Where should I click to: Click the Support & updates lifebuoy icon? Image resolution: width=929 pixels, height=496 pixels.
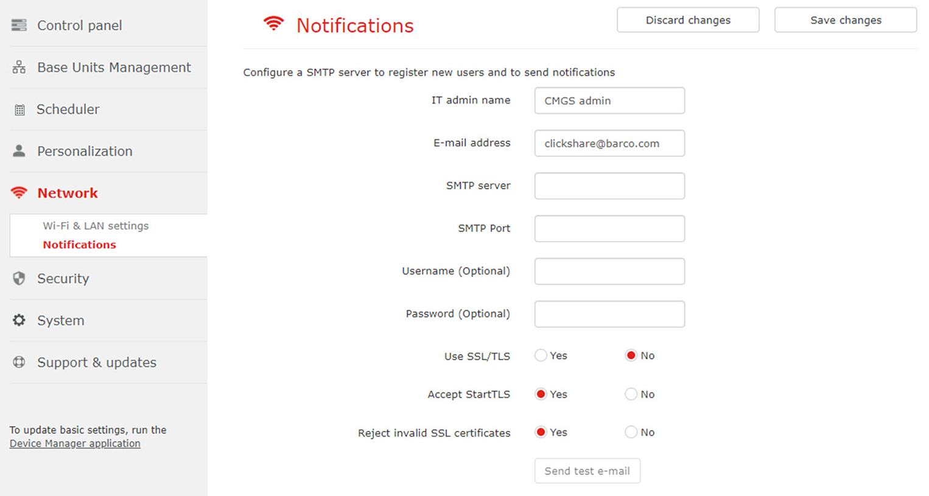tap(19, 362)
